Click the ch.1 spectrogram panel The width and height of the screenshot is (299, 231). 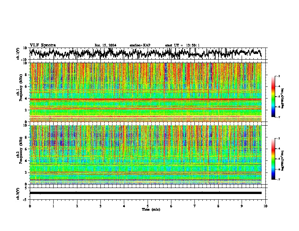146,92
